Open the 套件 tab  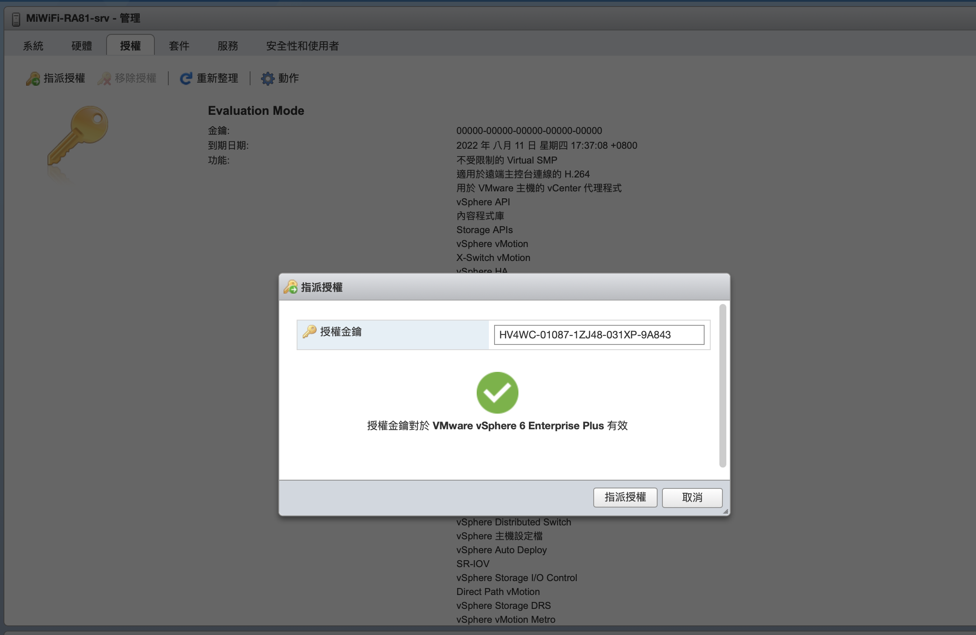coord(179,46)
